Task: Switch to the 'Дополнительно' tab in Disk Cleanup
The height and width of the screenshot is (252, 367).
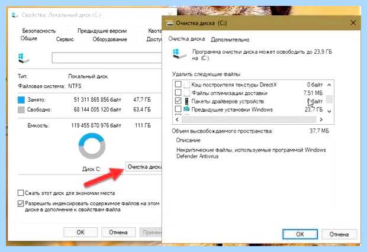Action: [230, 40]
